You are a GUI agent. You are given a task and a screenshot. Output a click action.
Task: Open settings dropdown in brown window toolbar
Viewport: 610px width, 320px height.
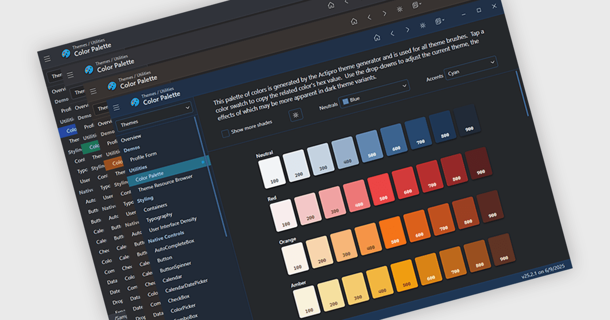(x=417, y=6)
